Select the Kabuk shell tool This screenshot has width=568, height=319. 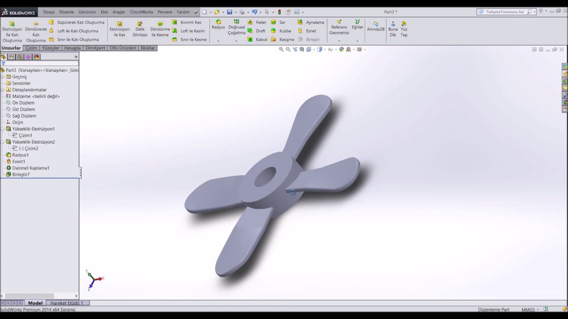coord(257,39)
